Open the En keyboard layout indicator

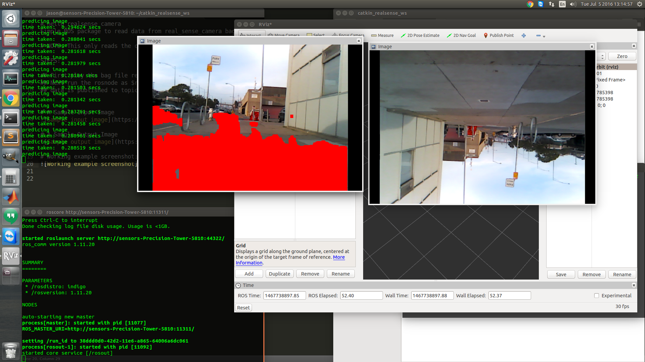562,4
